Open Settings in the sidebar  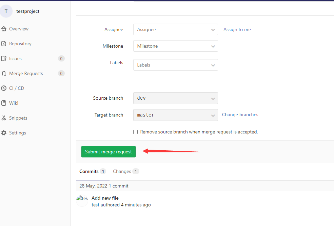(18, 133)
